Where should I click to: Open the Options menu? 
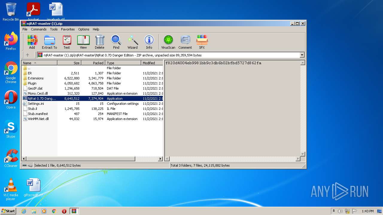click(84, 29)
